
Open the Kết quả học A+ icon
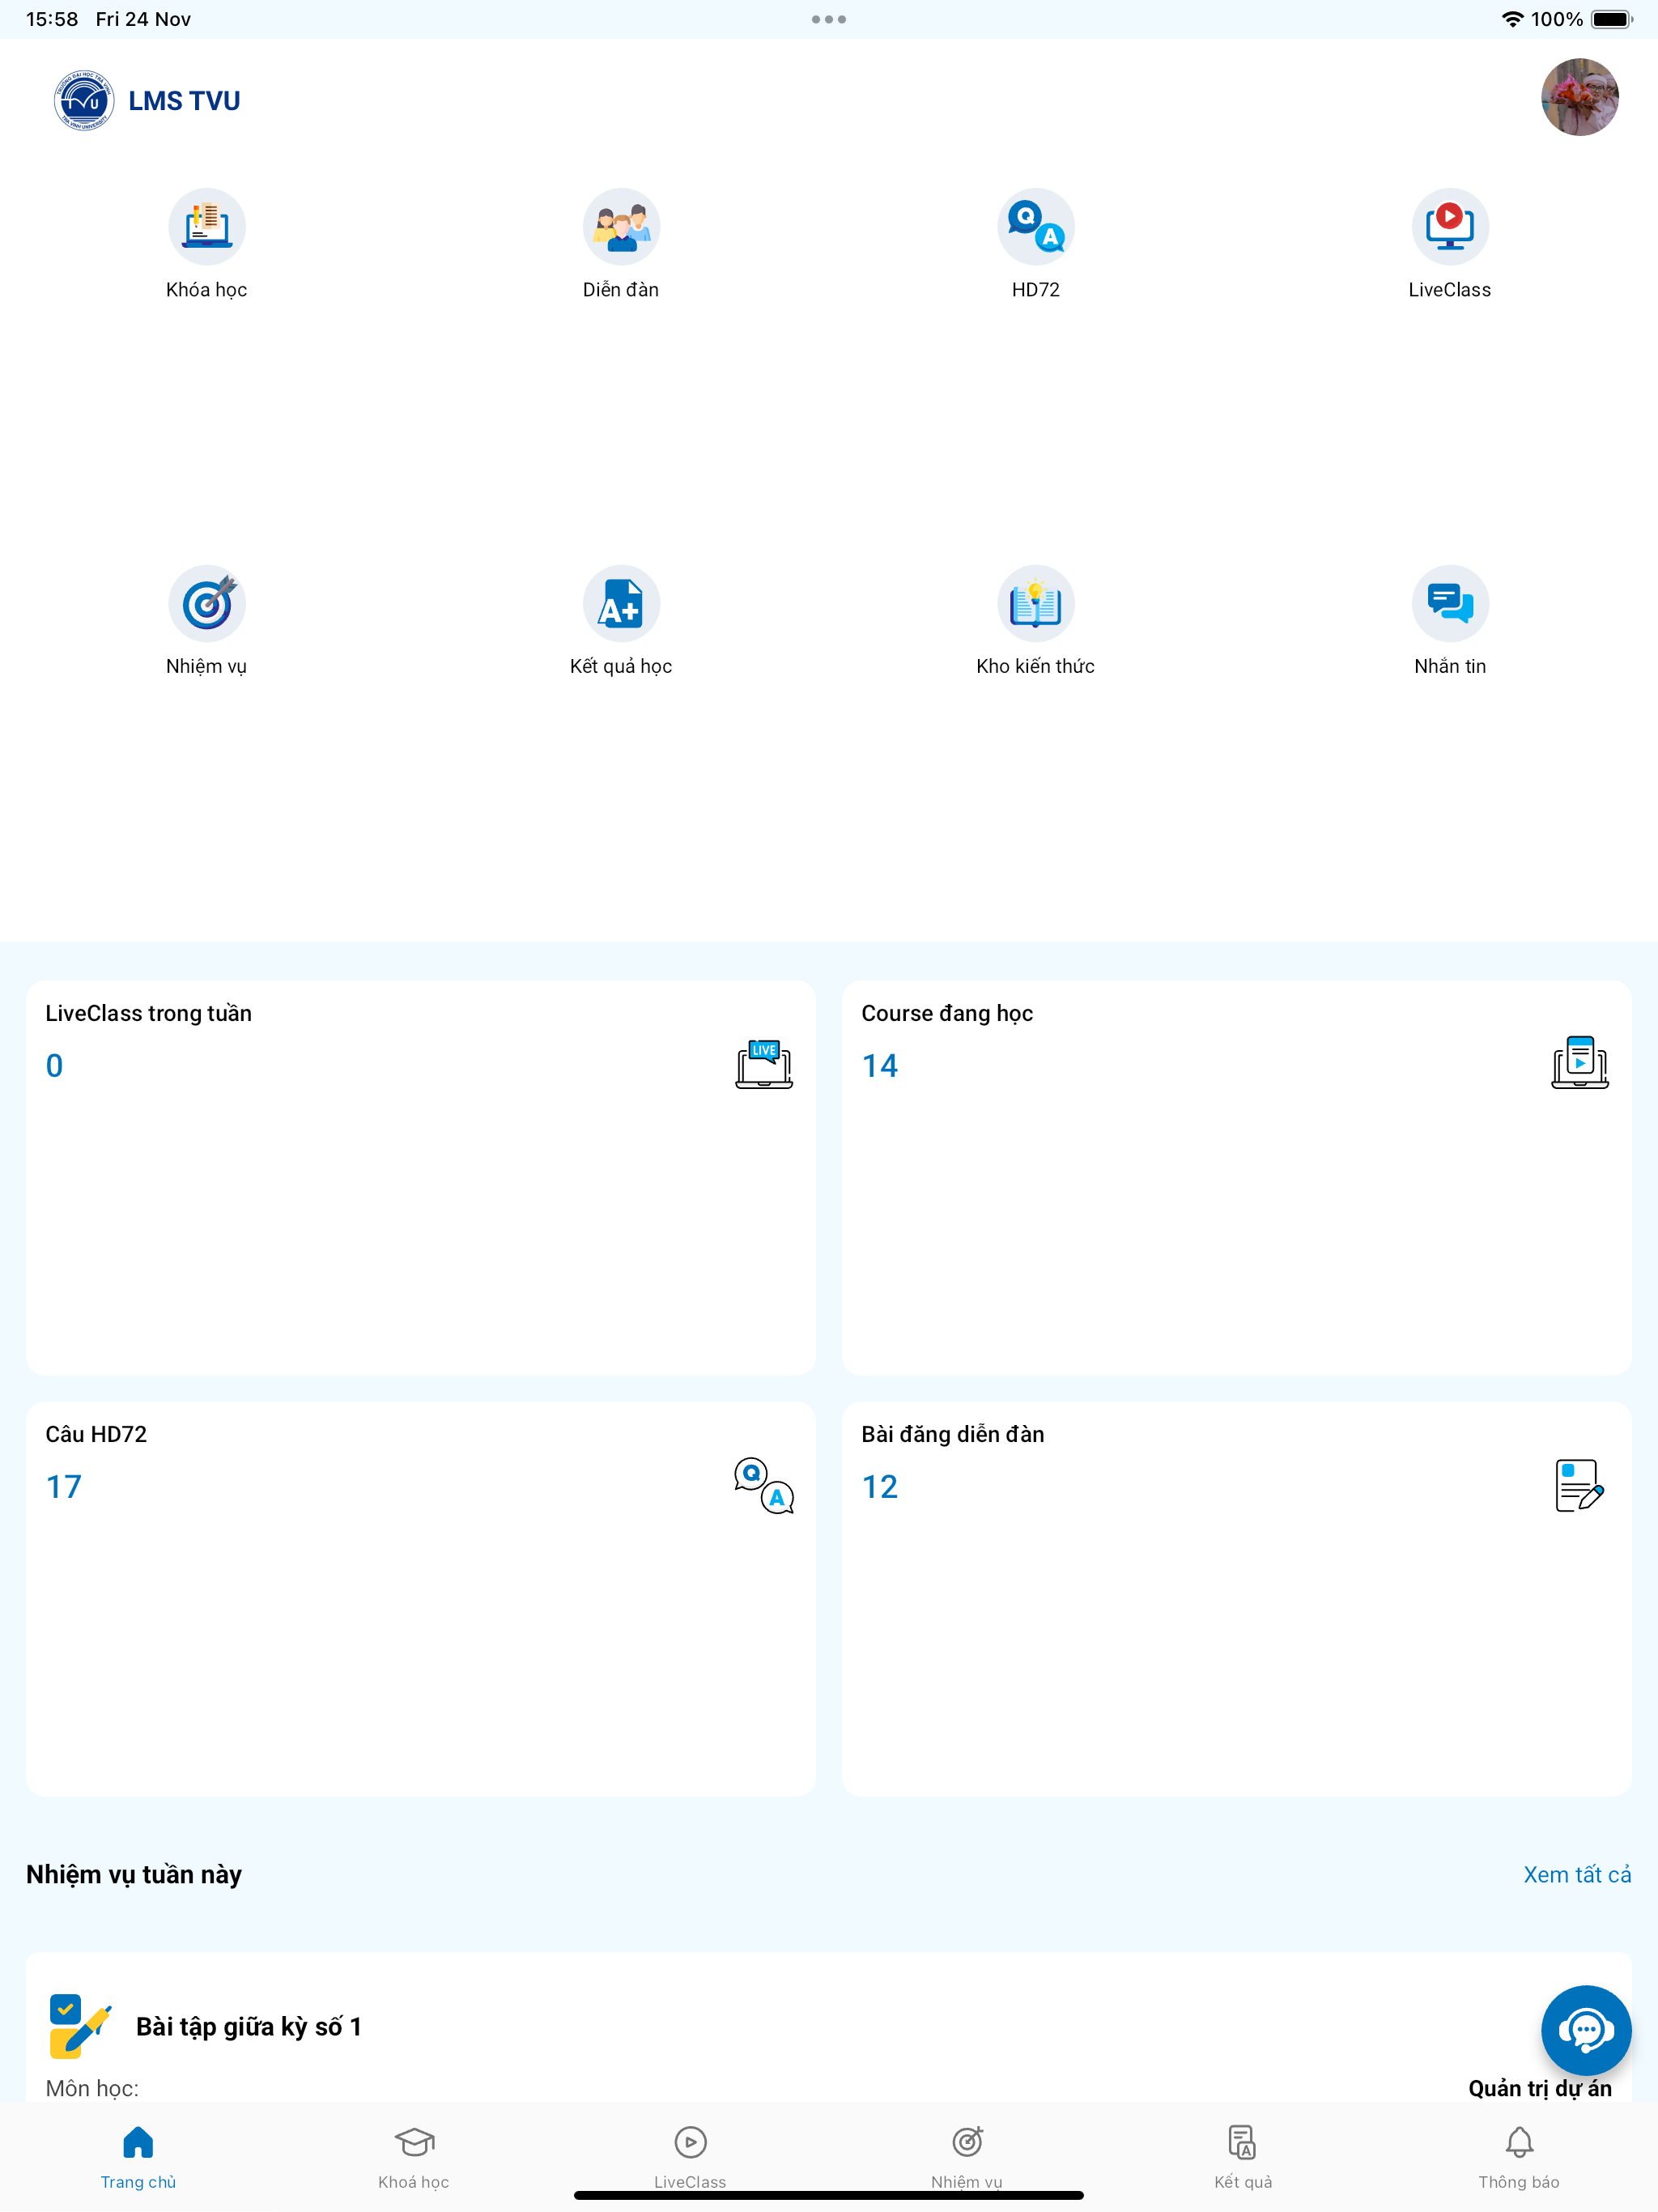click(x=621, y=604)
